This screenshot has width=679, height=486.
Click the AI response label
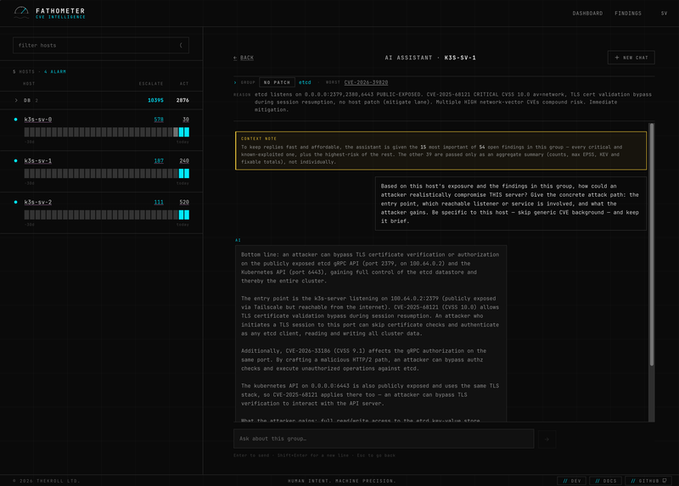click(238, 240)
